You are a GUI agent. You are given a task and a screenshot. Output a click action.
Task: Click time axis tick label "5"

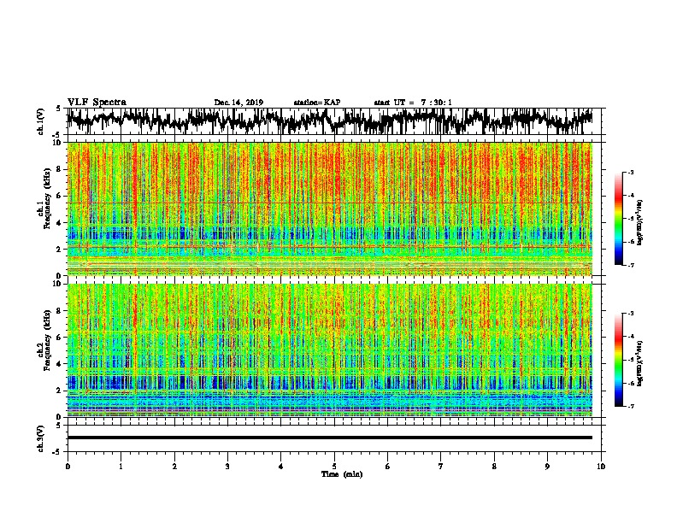pos(334,467)
